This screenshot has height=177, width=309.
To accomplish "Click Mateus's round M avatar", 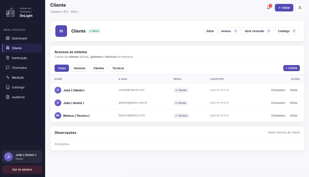I will pyautogui.click(x=58, y=115).
